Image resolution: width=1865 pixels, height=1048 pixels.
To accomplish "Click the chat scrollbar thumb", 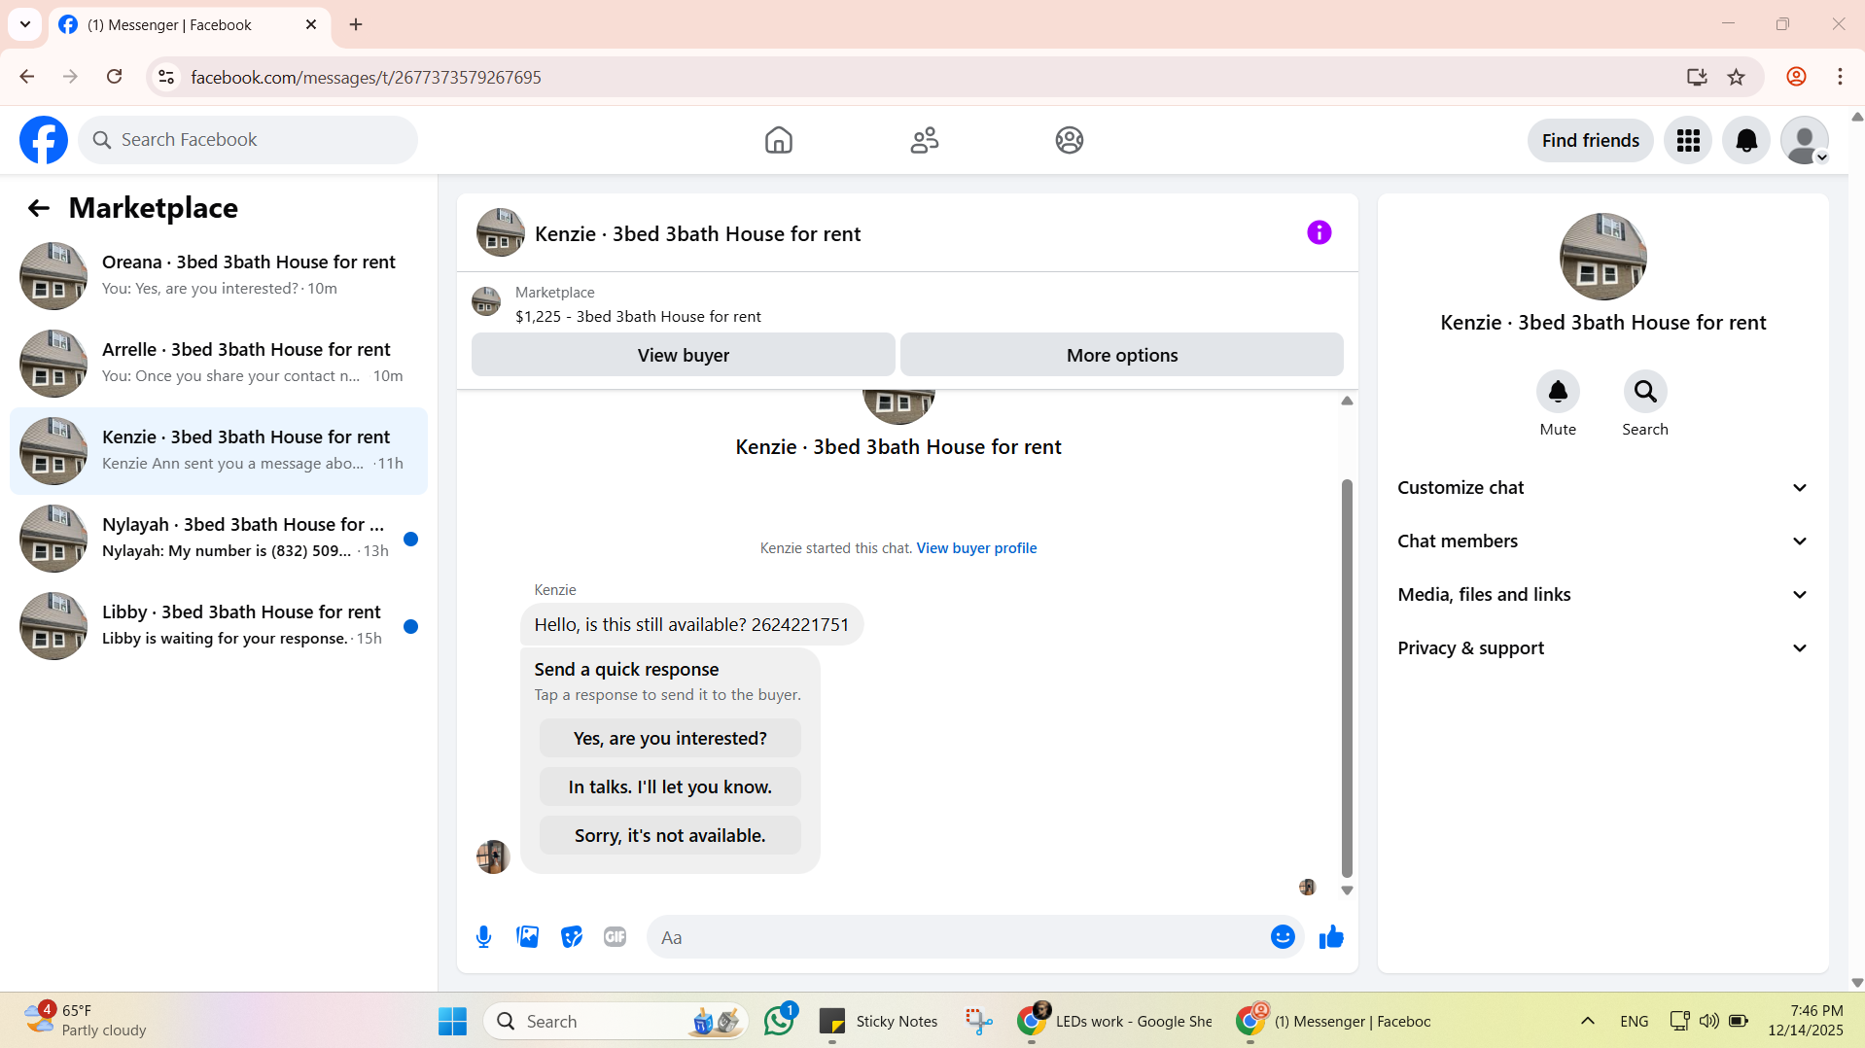I will 1347,678.
